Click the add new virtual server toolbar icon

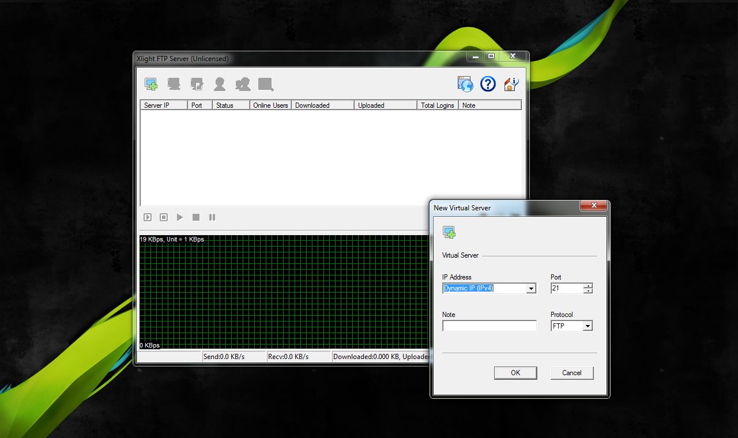point(151,85)
